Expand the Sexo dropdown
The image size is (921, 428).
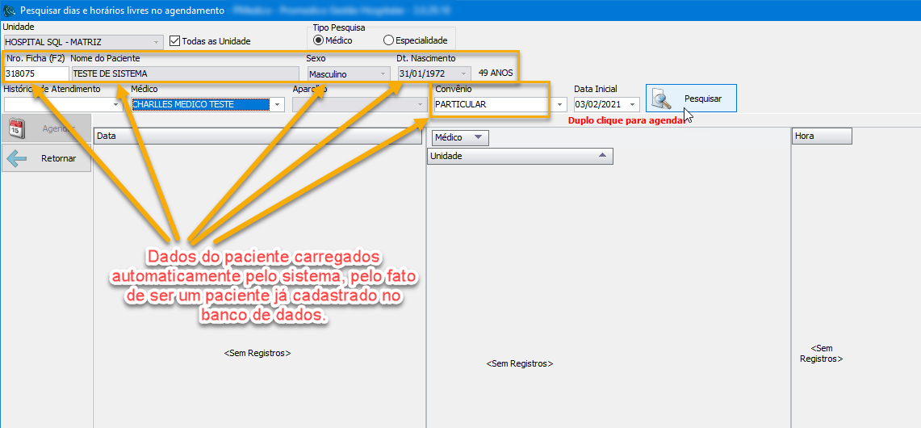(383, 73)
